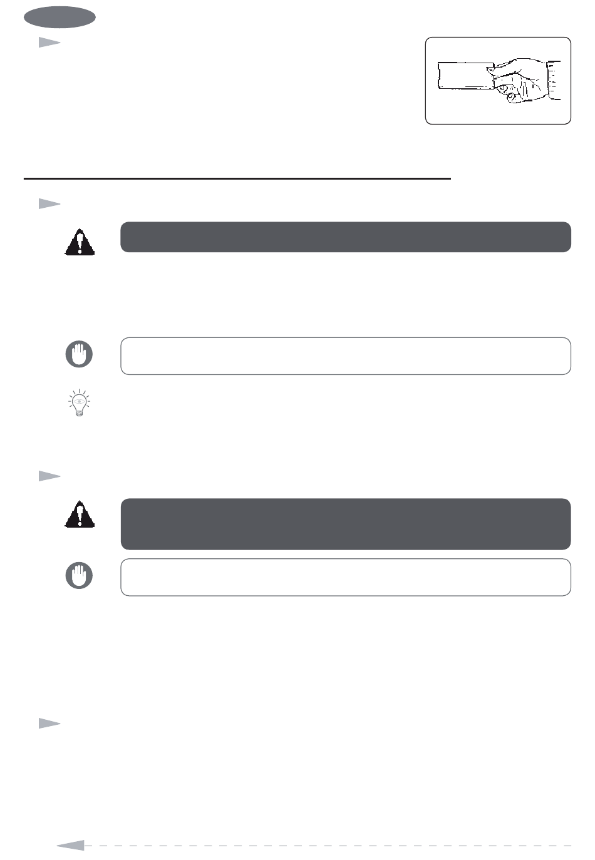The height and width of the screenshot is (860, 595).
Task: Click the upper warning triangle icon
Action: [x=80, y=242]
